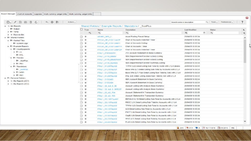Collapse the Example Reports node

click(x=8, y=46)
